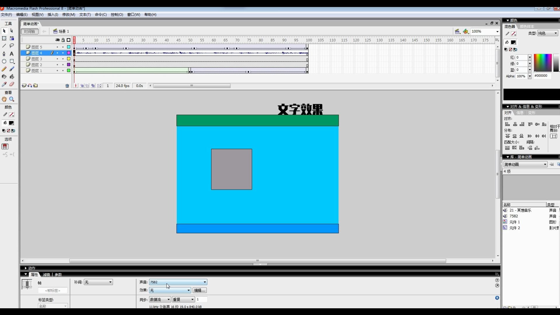Open the 修改(M) menu
560x315 pixels.
pos(69,15)
